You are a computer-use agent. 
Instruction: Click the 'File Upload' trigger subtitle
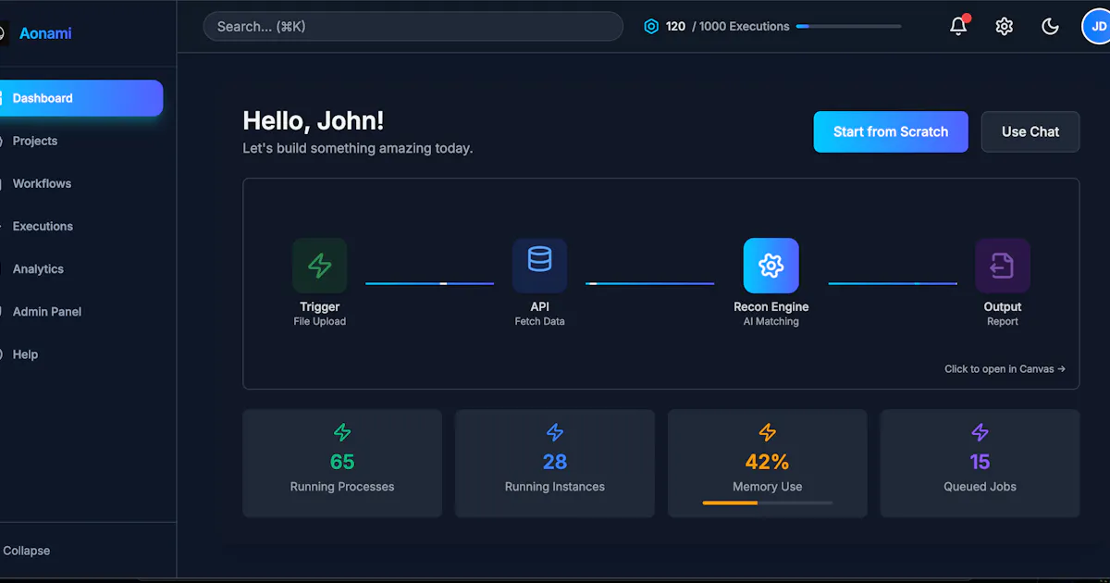[x=320, y=321]
